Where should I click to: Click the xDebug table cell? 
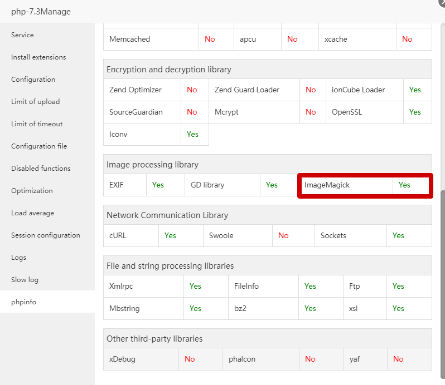tap(123, 359)
